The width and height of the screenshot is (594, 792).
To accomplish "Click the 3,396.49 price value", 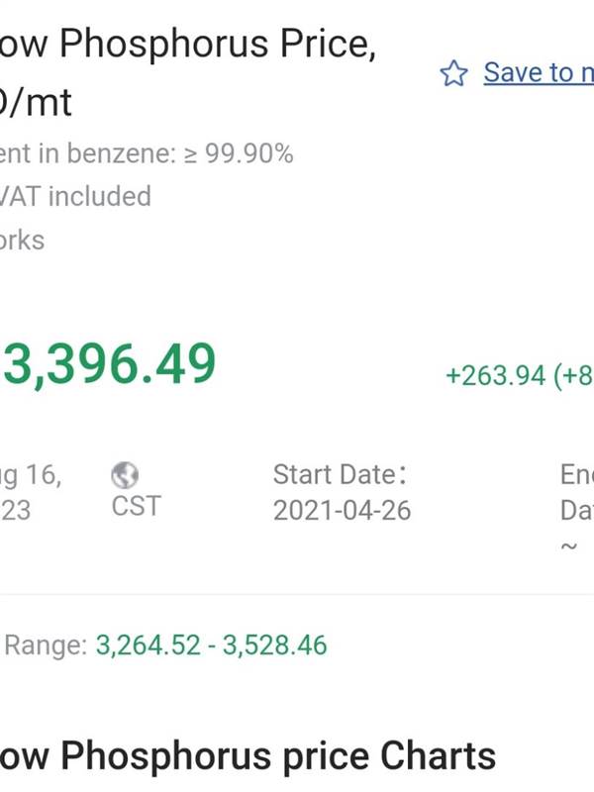I will pyautogui.click(x=110, y=364).
